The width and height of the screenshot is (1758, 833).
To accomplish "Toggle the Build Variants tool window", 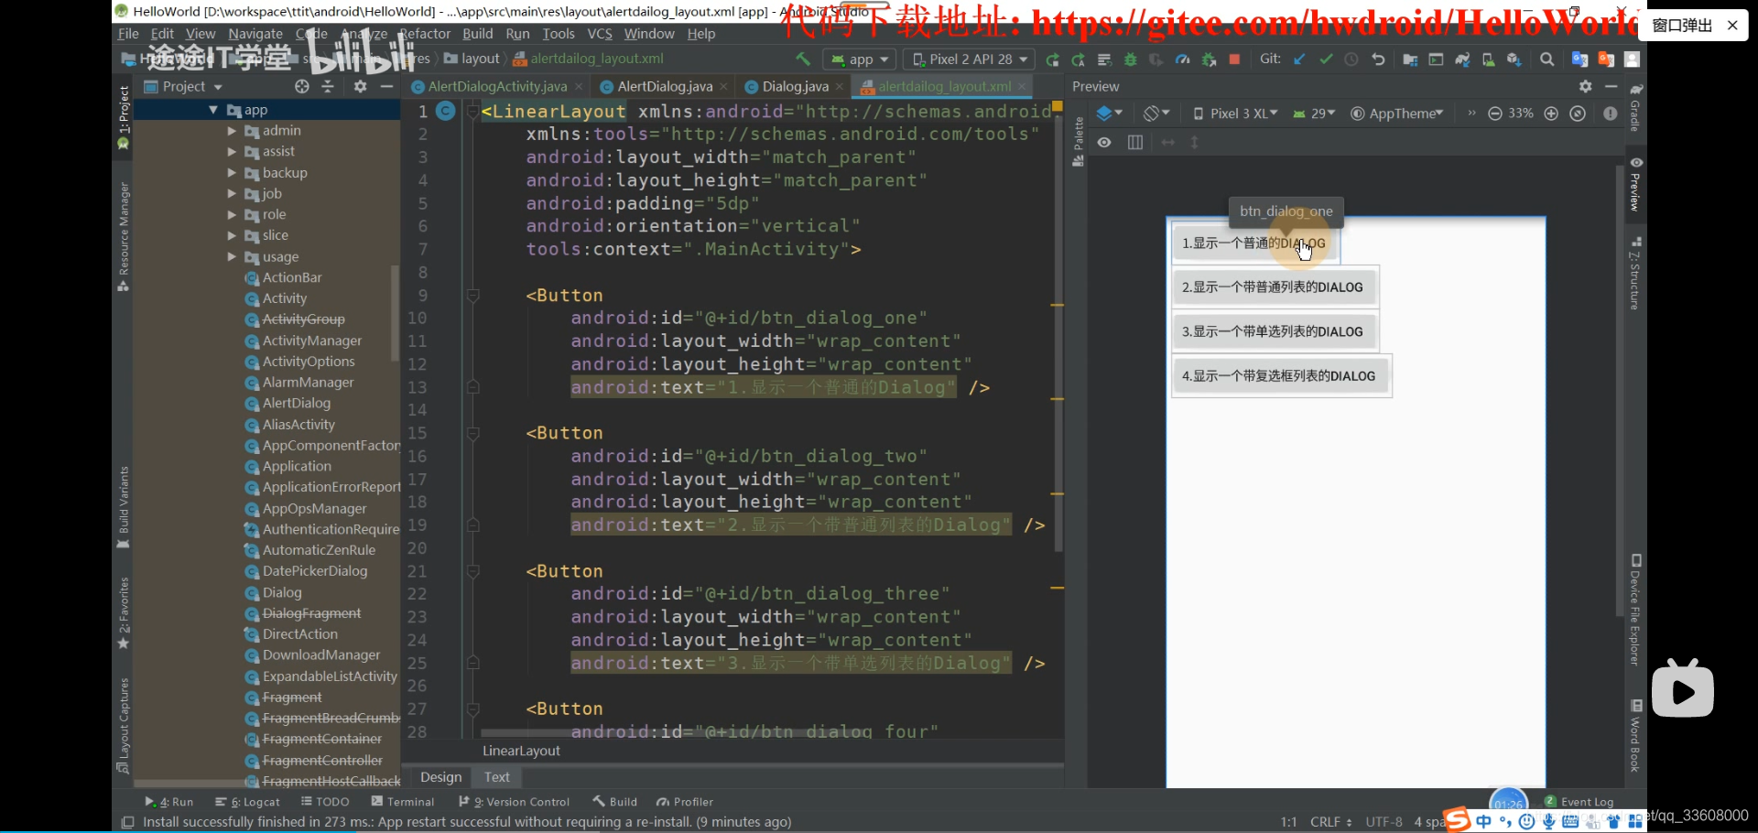I will point(124,507).
